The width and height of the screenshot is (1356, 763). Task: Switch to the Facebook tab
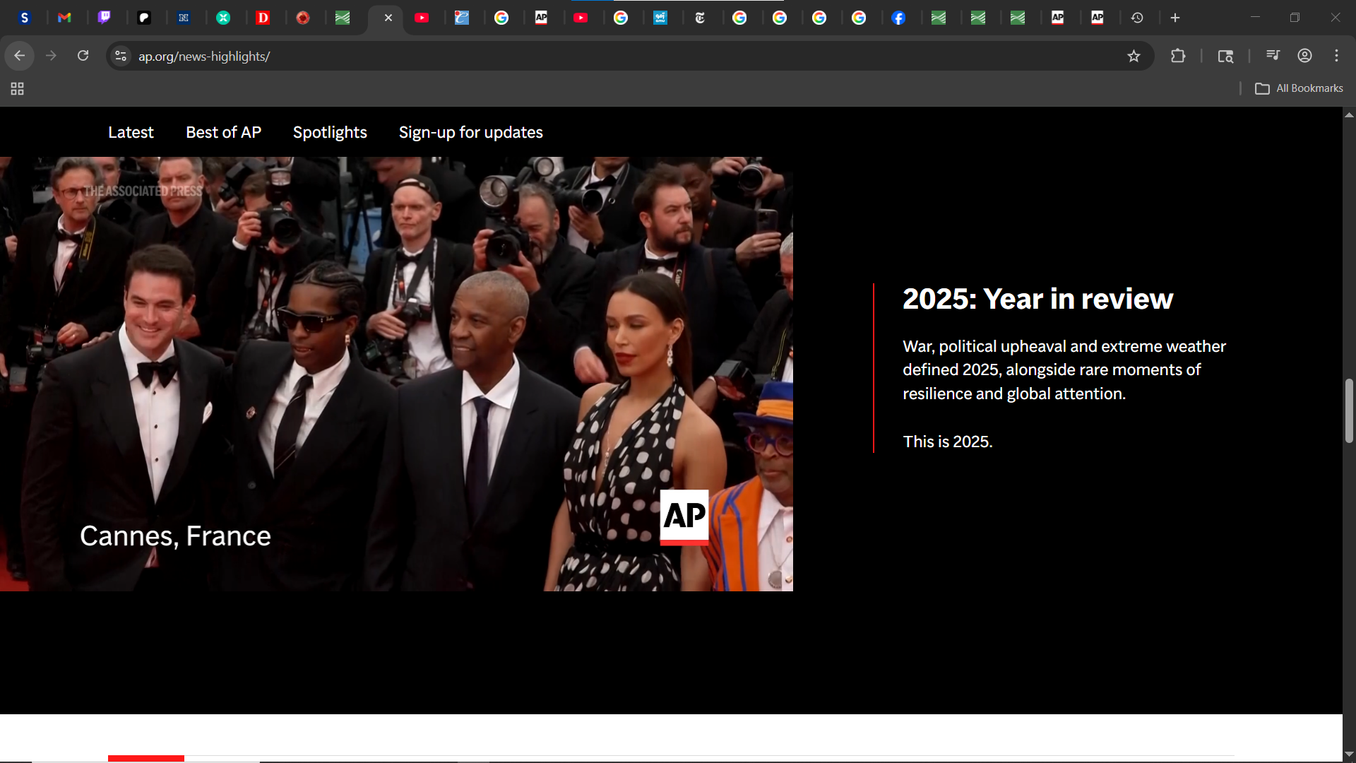click(x=898, y=18)
